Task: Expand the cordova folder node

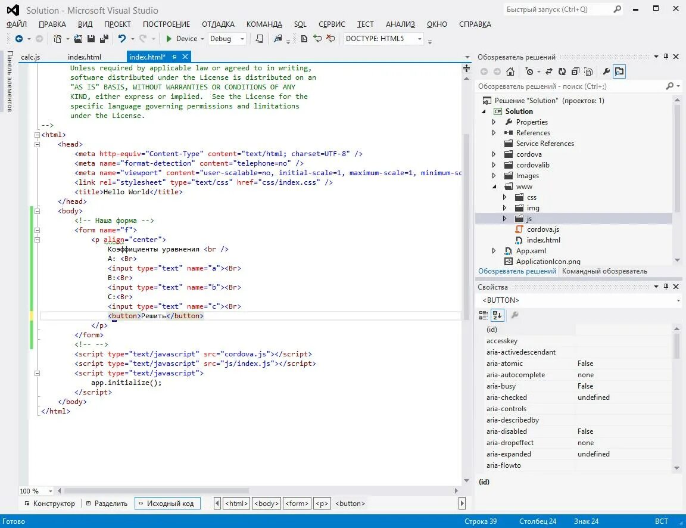Action: (x=494, y=154)
